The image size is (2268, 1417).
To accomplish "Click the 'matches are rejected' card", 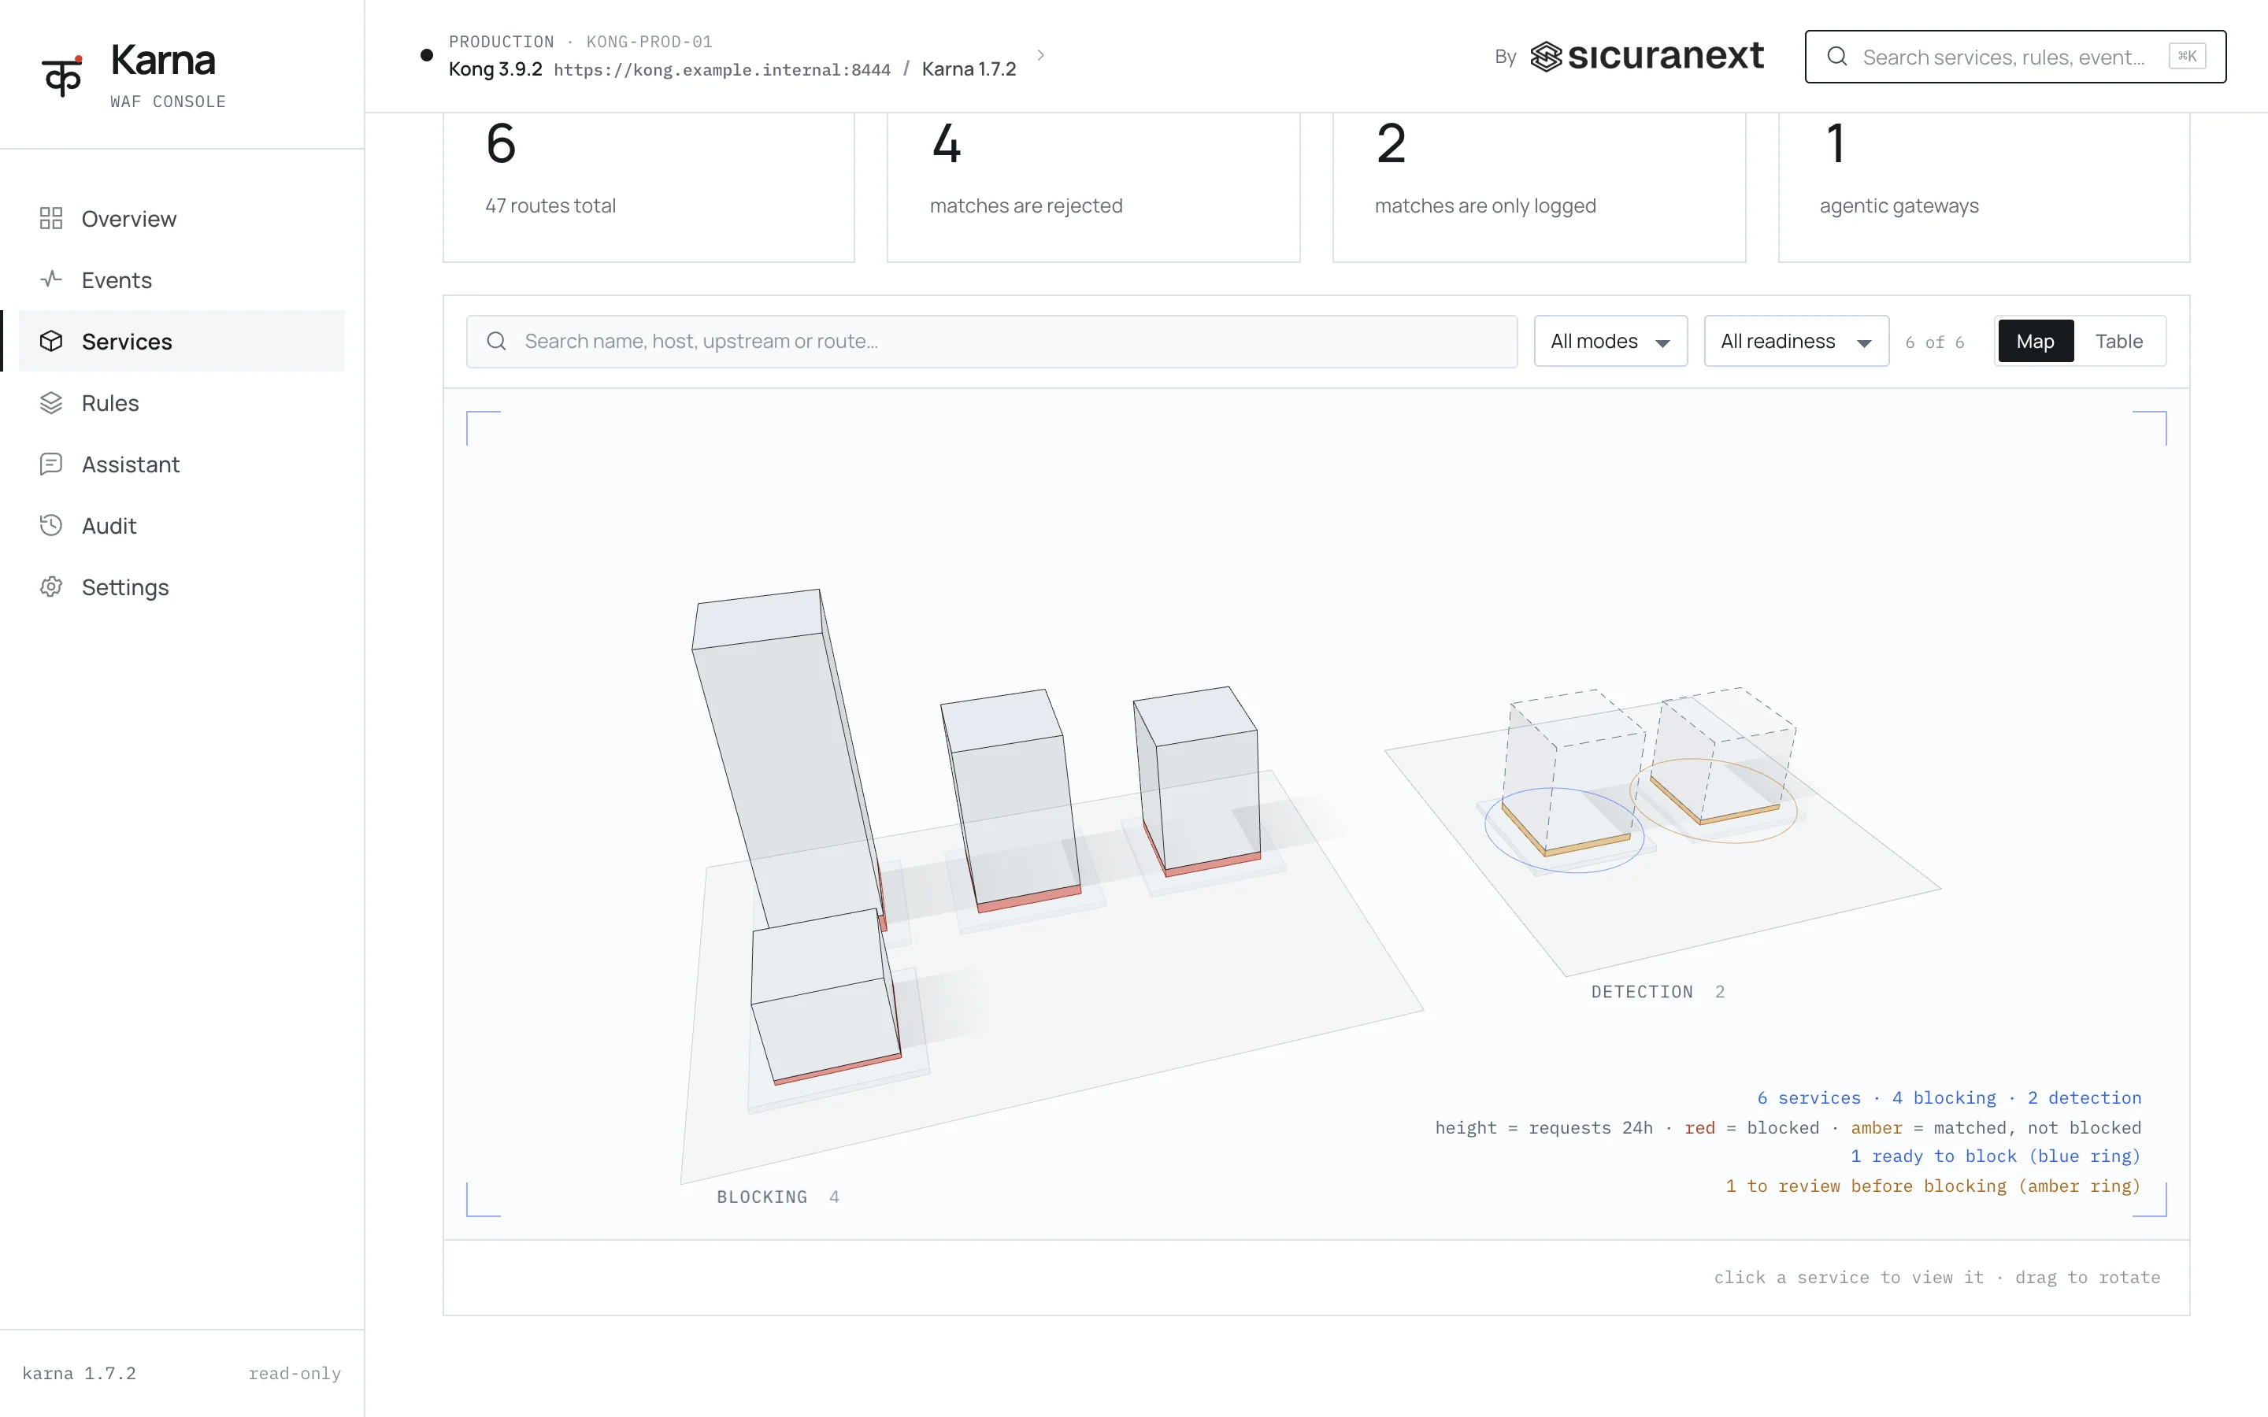I will [x=1093, y=187].
